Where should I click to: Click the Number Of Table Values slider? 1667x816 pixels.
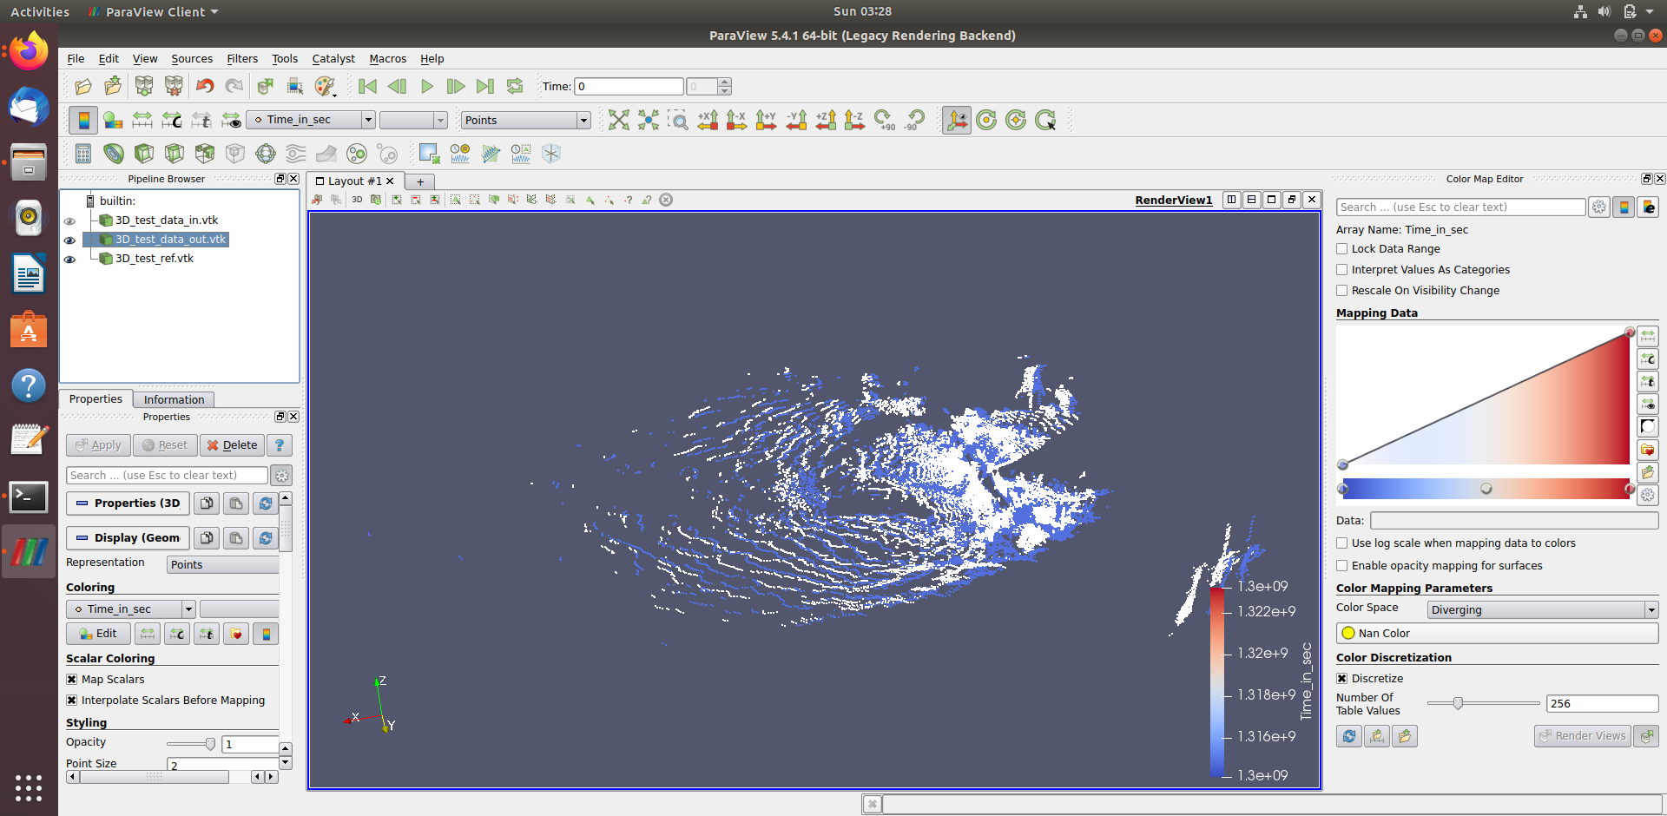(1484, 703)
